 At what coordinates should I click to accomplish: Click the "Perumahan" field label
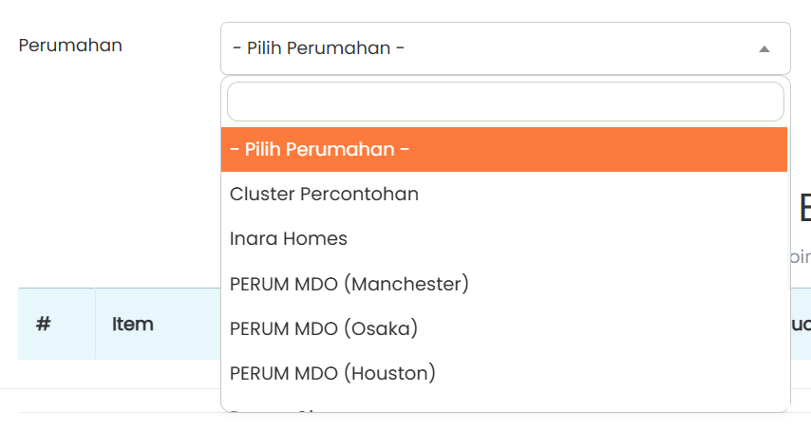[x=70, y=45]
